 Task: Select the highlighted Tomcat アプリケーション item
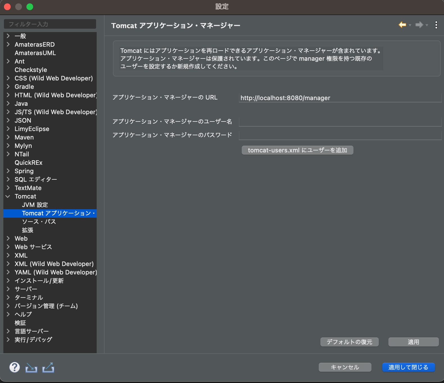point(50,213)
